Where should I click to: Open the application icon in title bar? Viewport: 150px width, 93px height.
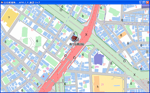(x=2, y=3)
